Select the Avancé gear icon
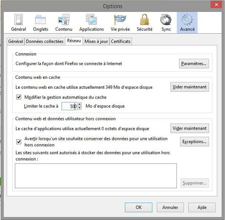Screen dimensions: 225x220 (x=187, y=22)
